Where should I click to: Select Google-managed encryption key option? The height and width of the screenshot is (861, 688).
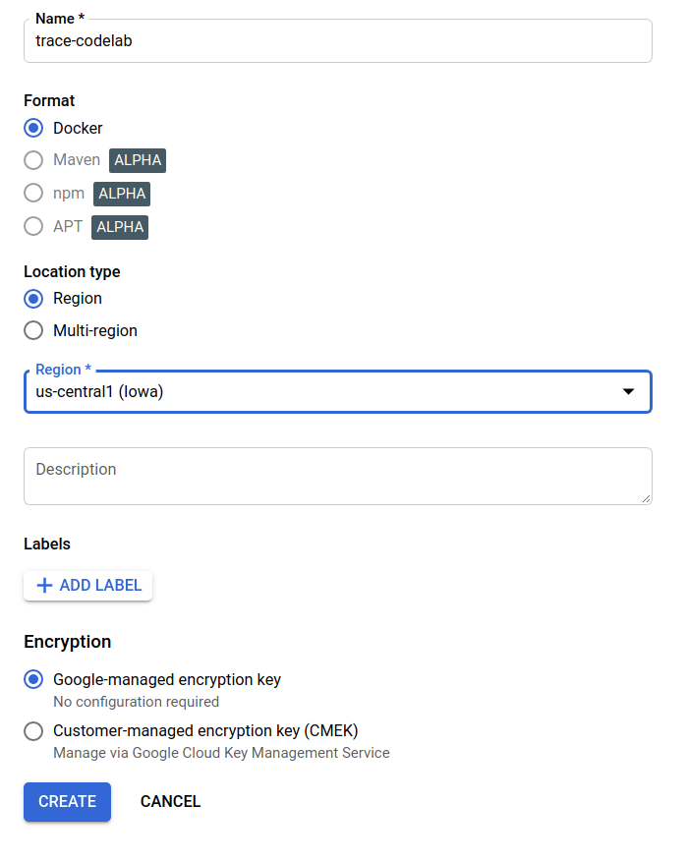pyautogui.click(x=33, y=680)
